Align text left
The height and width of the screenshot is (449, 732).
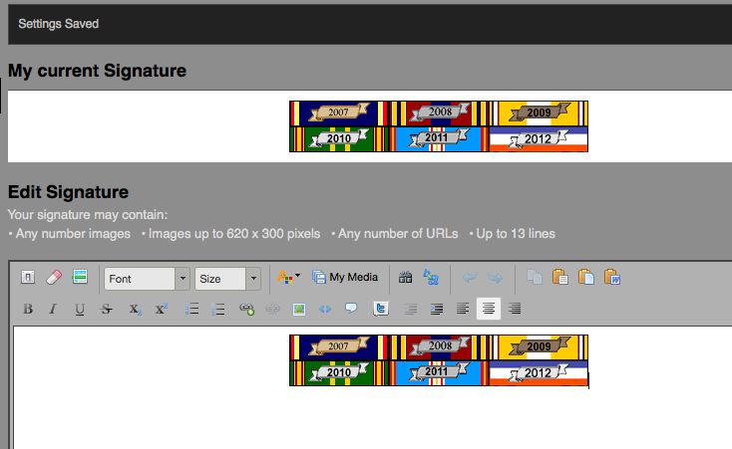463,309
